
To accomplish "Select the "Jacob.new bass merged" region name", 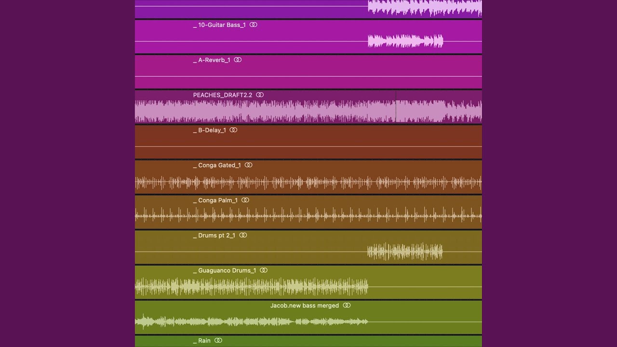I will [x=305, y=306].
